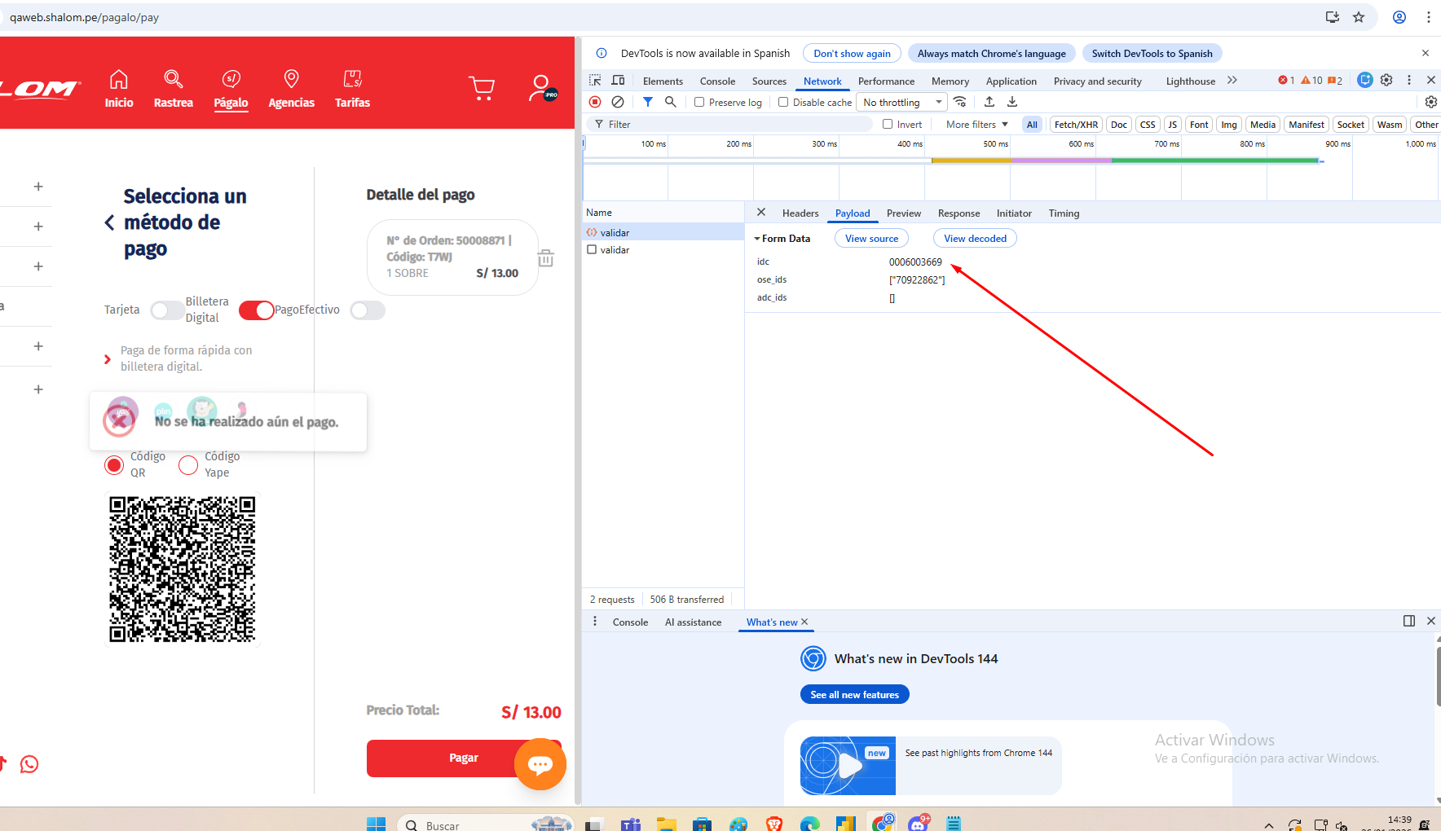Clear the network log
The height and width of the screenshot is (831, 1441).
(x=618, y=102)
